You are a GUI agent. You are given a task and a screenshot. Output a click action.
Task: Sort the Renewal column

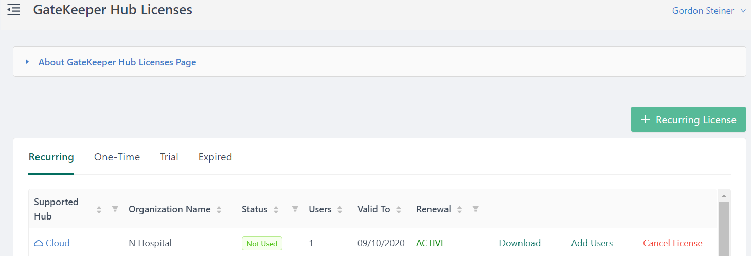click(x=459, y=209)
